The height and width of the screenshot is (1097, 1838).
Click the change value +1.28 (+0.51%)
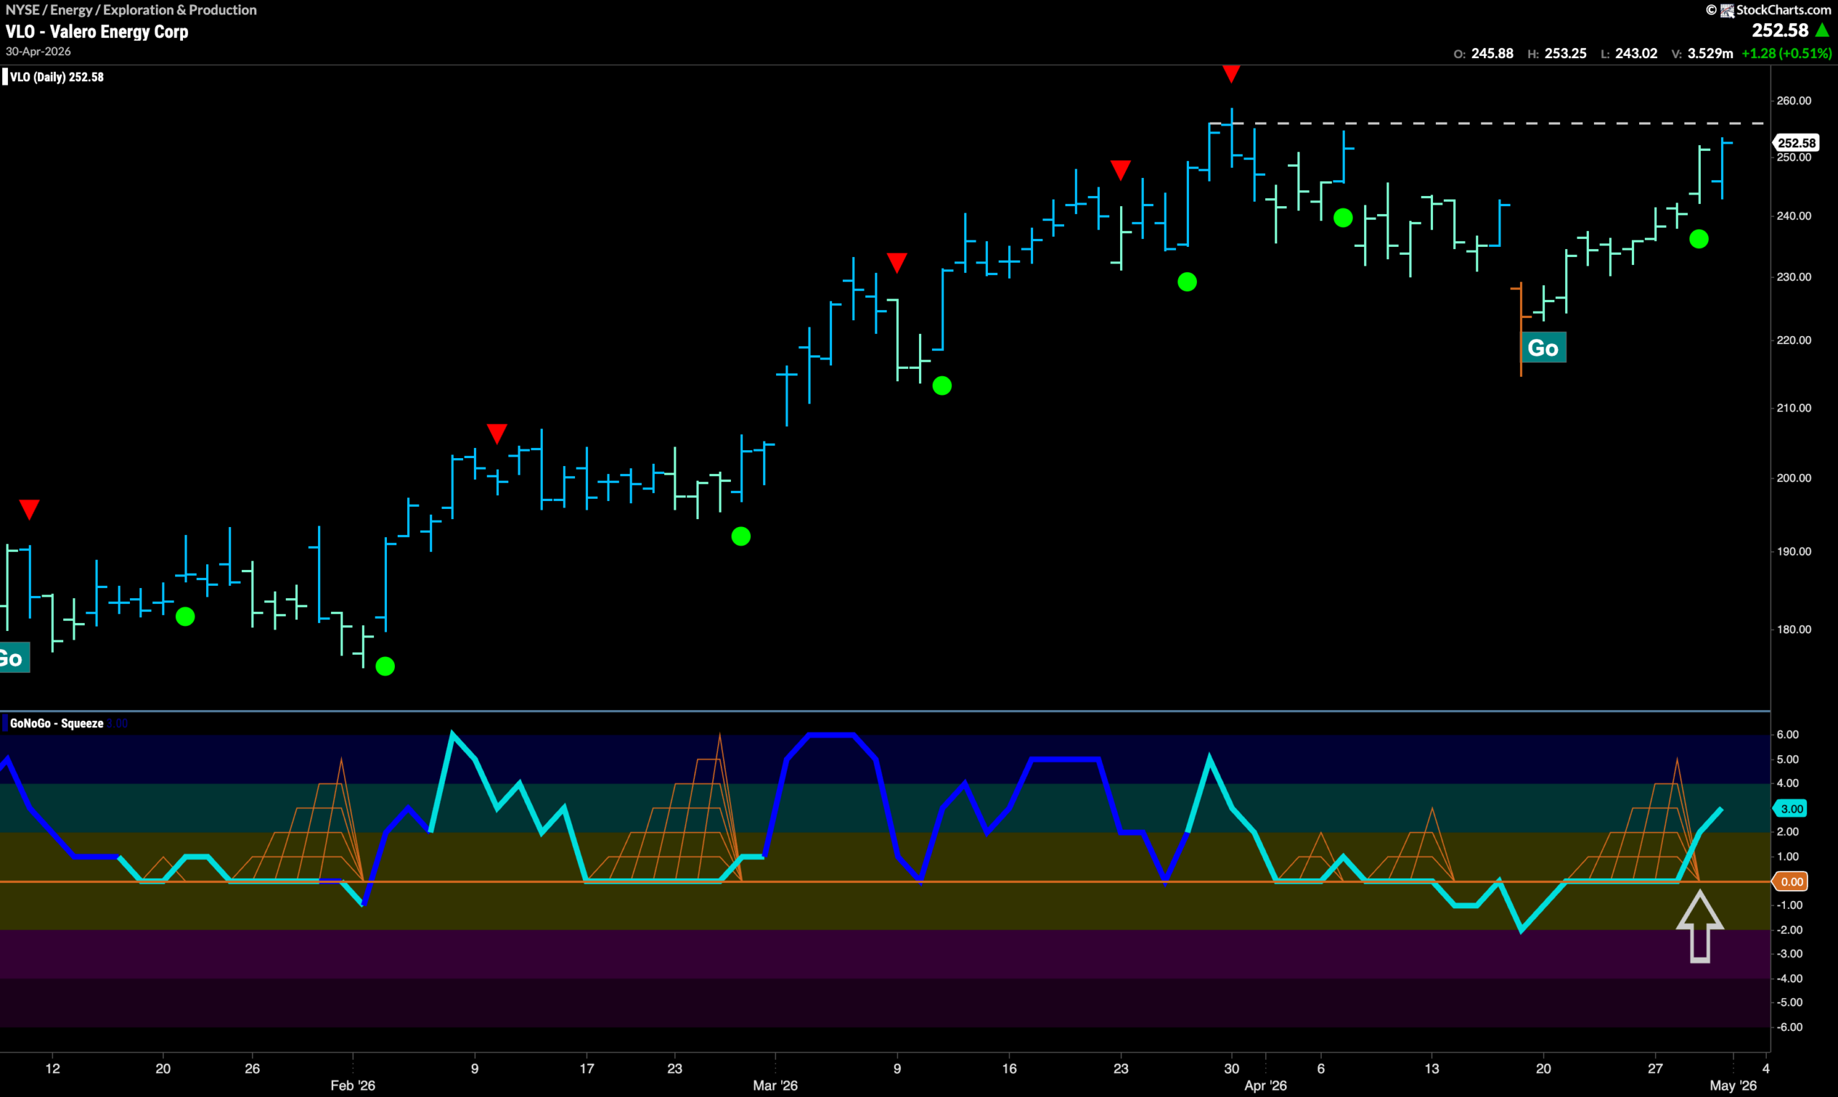pyautogui.click(x=1787, y=53)
